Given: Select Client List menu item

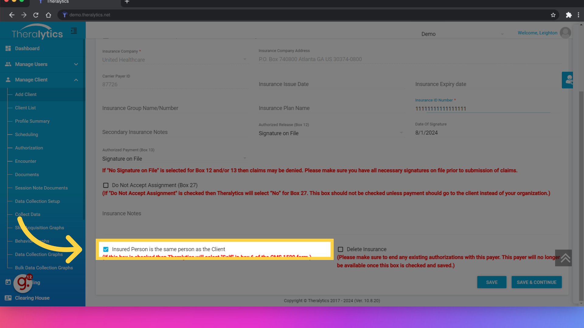Looking at the screenshot, I should 25,108.
